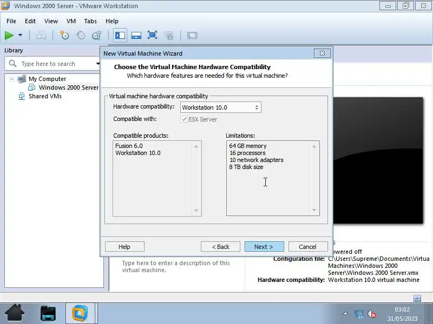Image resolution: width=433 pixels, height=324 pixels.
Task: Select Windows 2000 Server in library tree
Action: pos(69,87)
